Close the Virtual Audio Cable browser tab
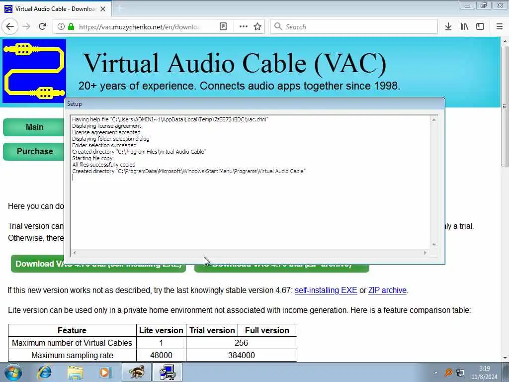Screen dimensions: 509x382 coord(103,9)
